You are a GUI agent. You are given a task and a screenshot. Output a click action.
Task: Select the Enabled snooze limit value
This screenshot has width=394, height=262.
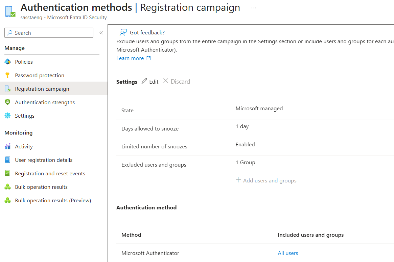(245, 145)
